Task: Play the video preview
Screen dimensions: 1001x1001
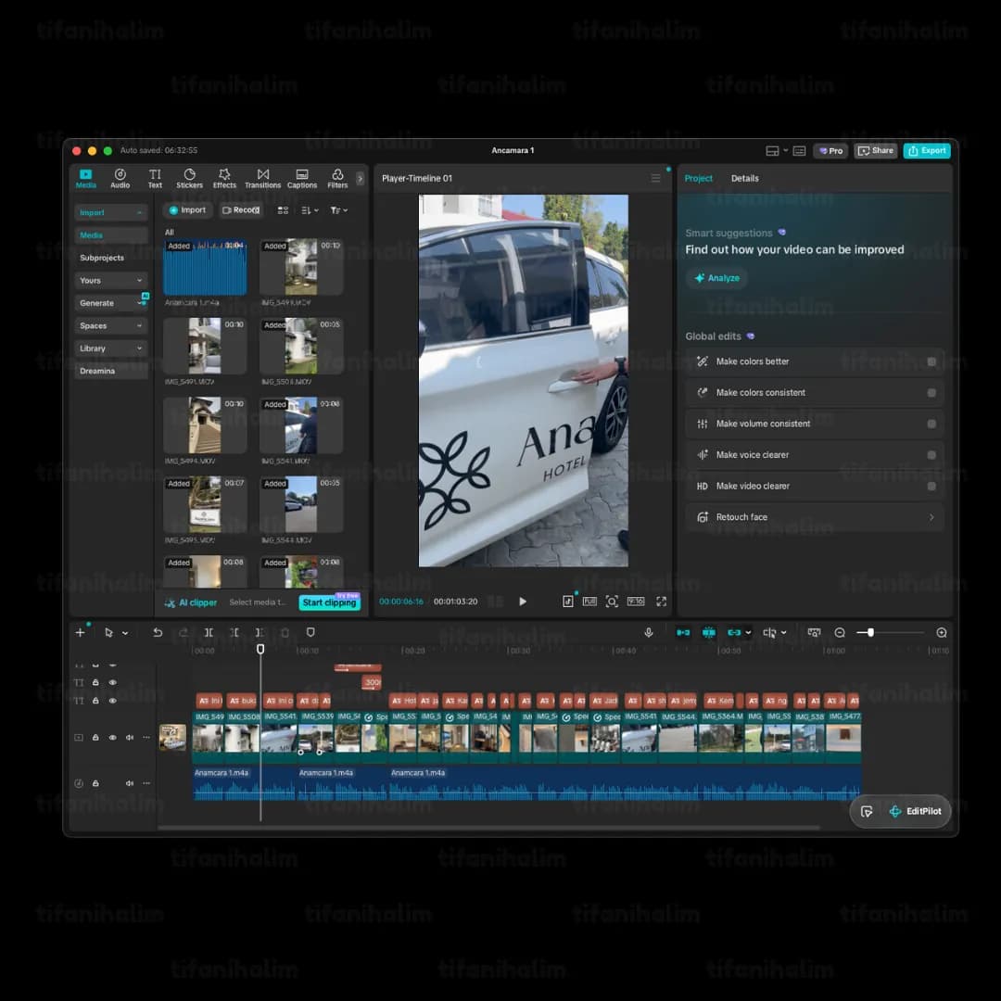Action: [523, 602]
